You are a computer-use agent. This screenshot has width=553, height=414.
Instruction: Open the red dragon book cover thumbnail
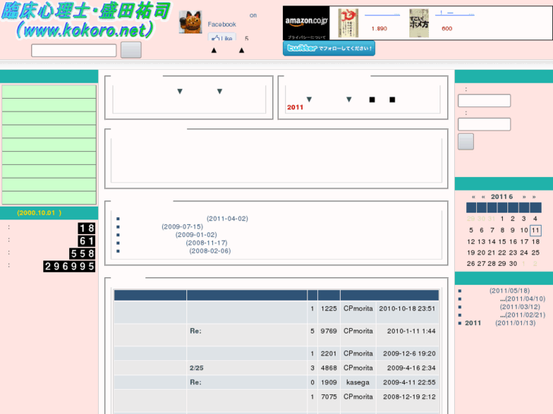(x=348, y=24)
